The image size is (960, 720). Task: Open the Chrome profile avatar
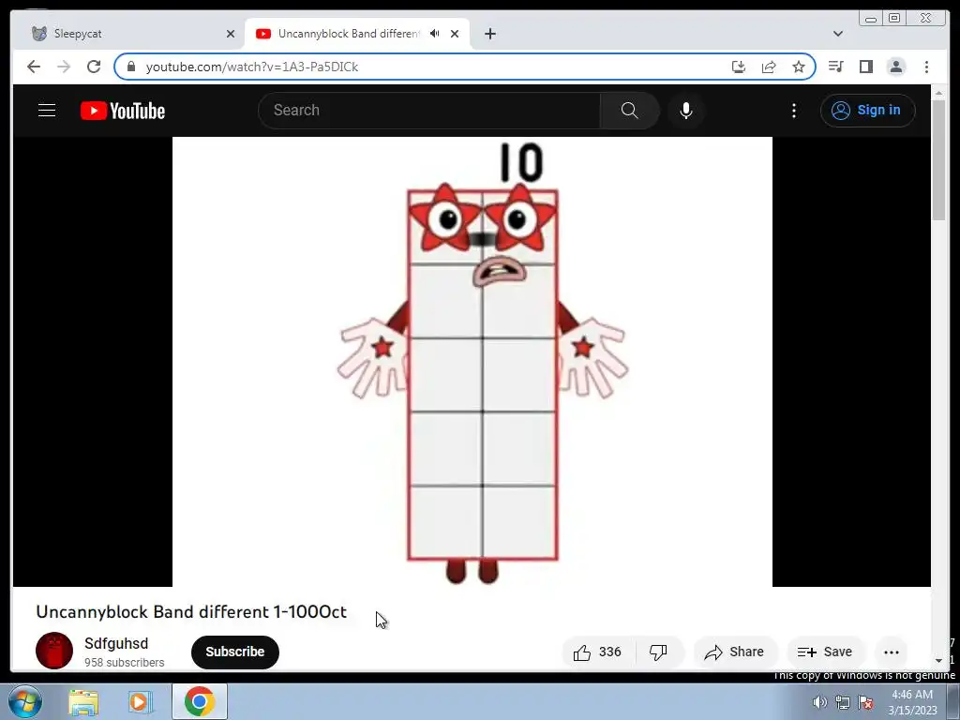(x=895, y=67)
